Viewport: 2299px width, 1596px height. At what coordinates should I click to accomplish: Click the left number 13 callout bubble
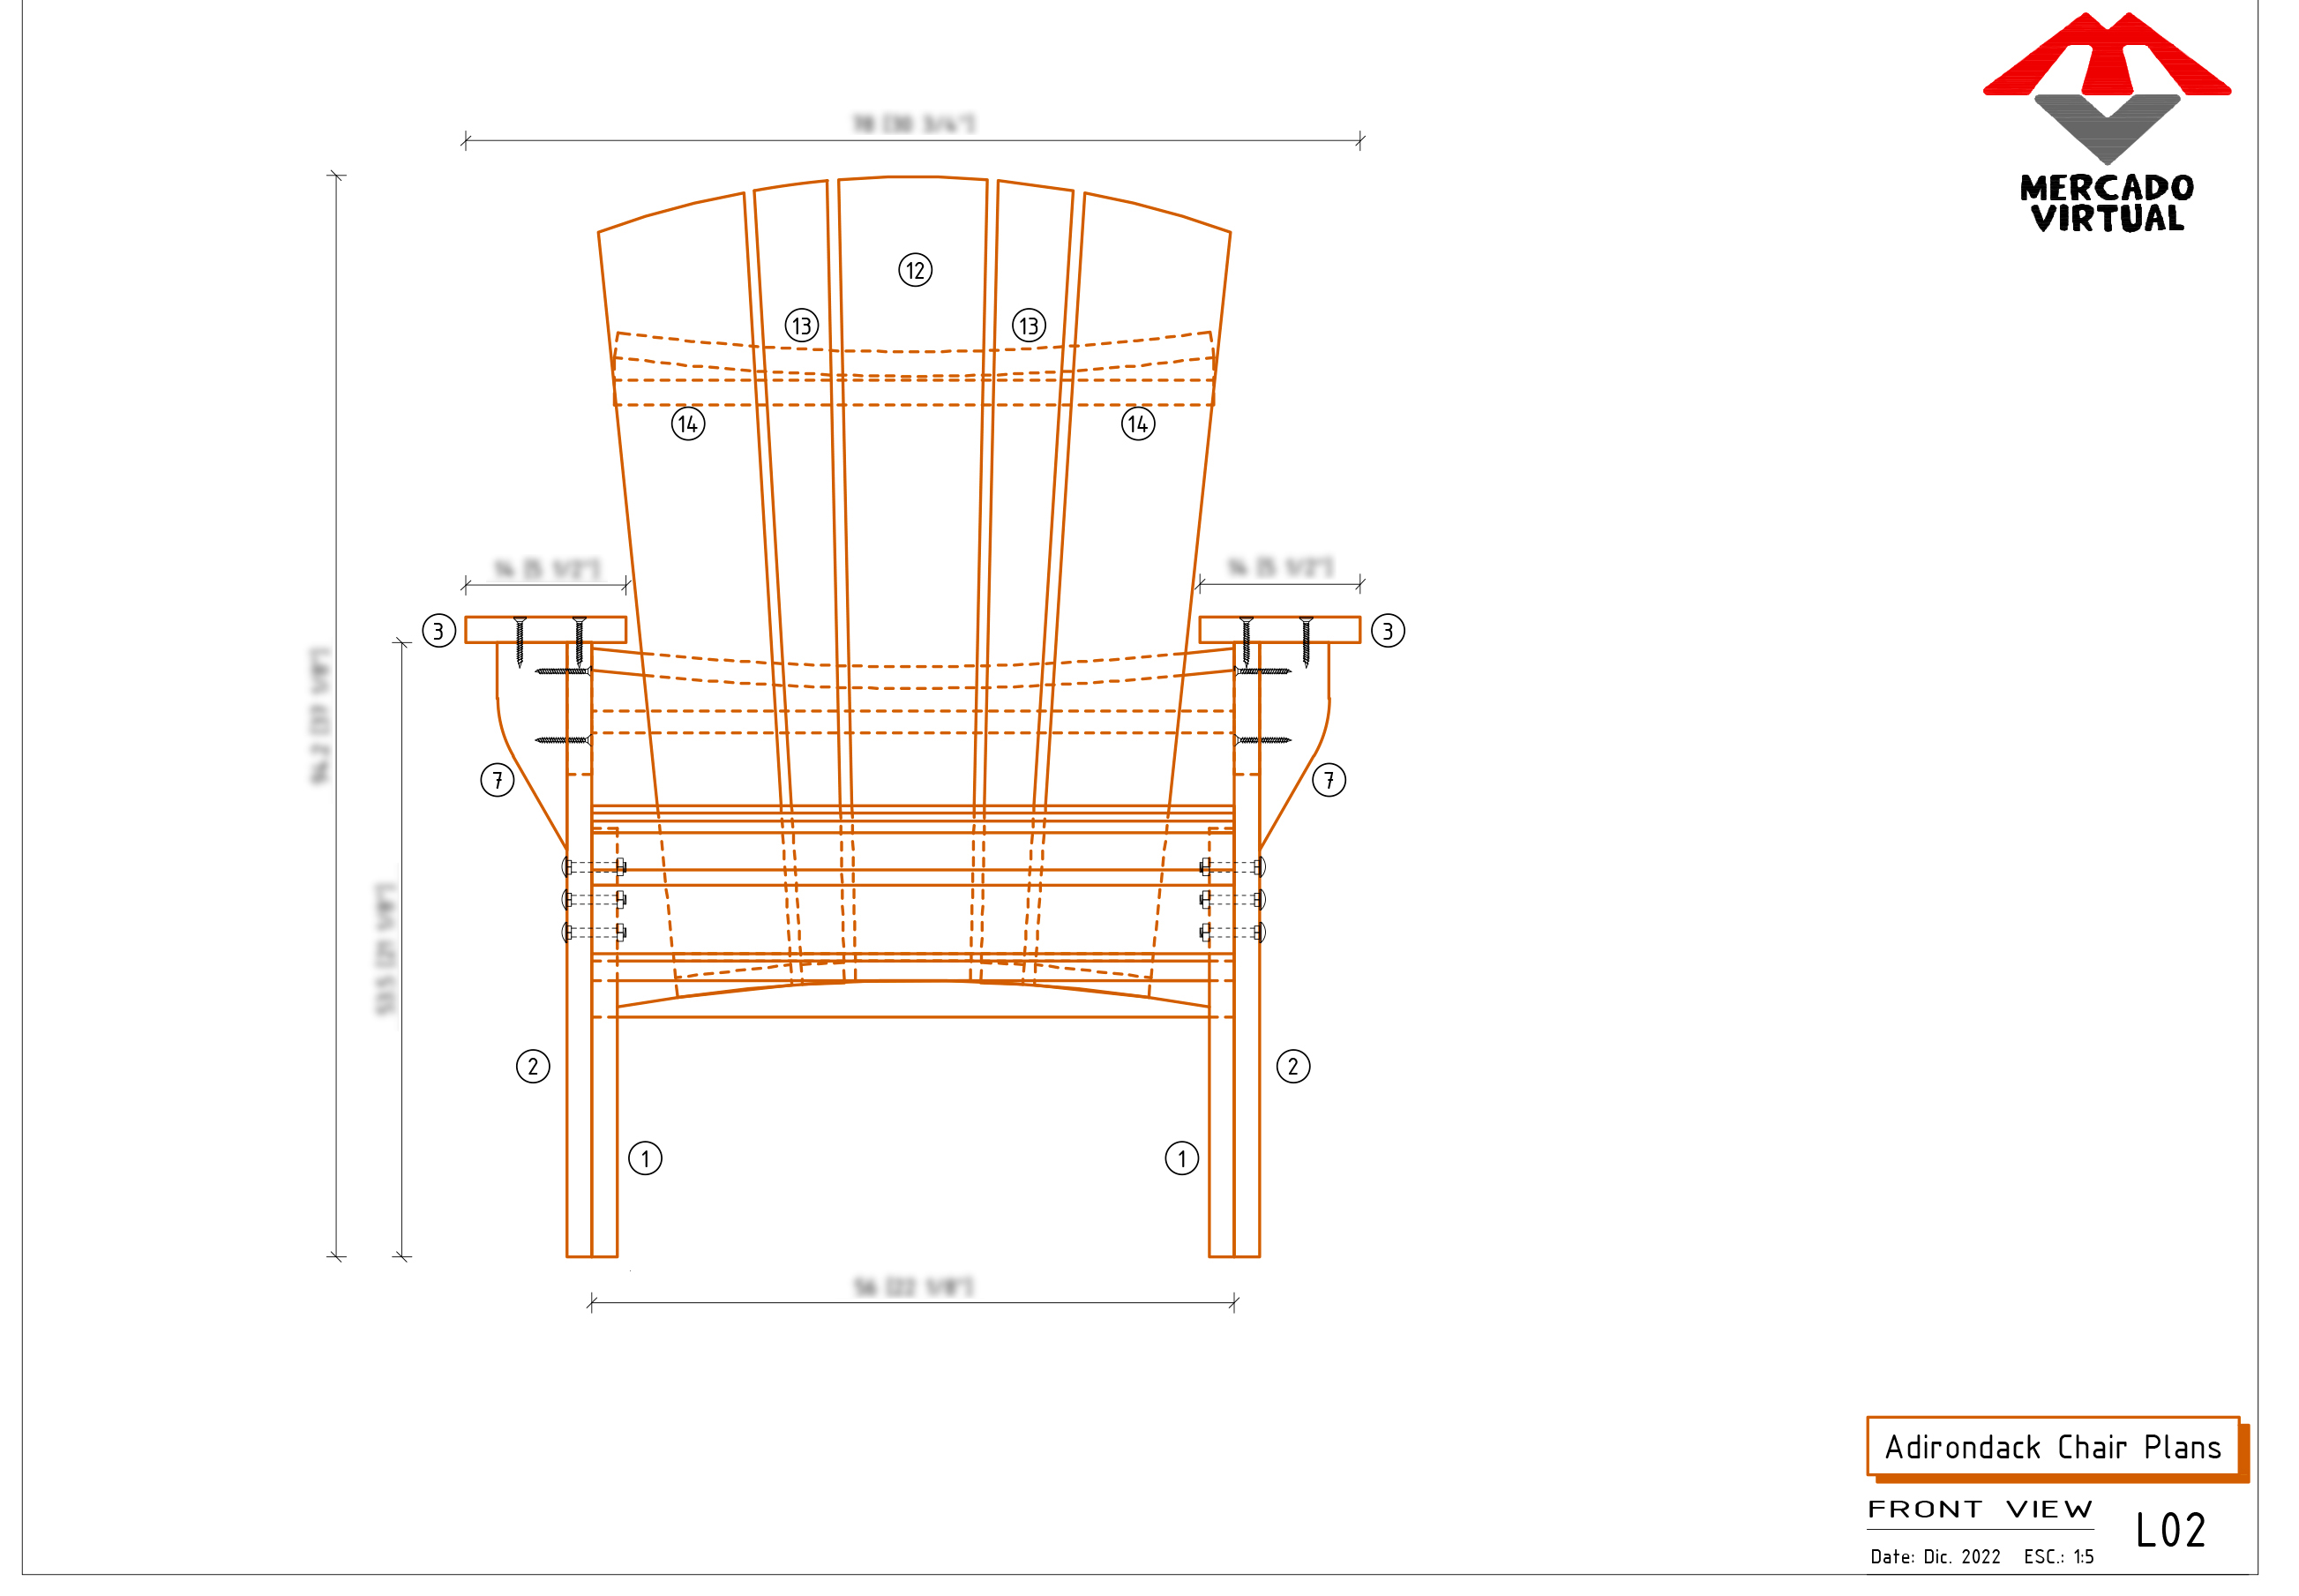(801, 326)
